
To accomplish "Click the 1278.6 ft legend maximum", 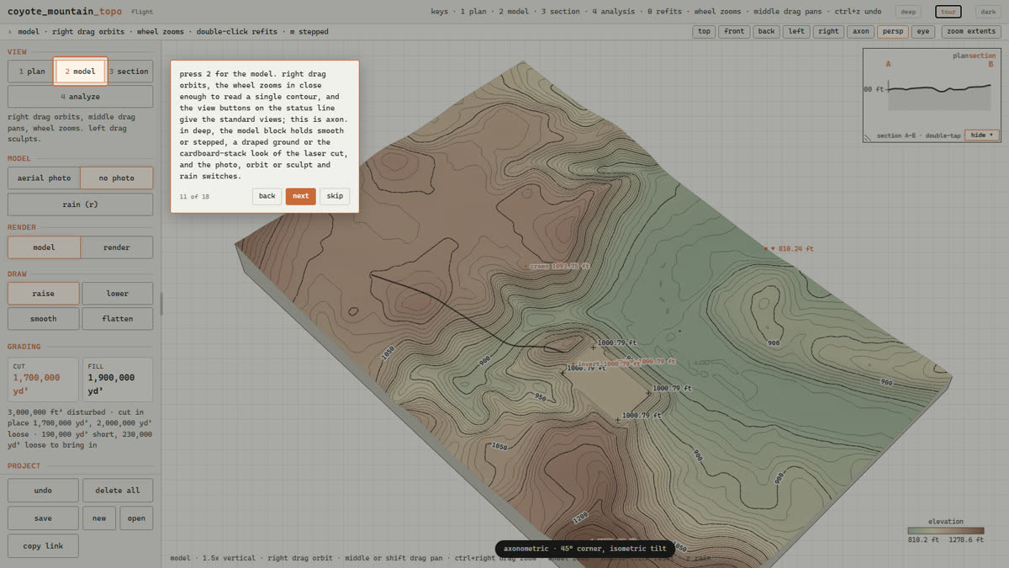I will [x=968, y=540].
